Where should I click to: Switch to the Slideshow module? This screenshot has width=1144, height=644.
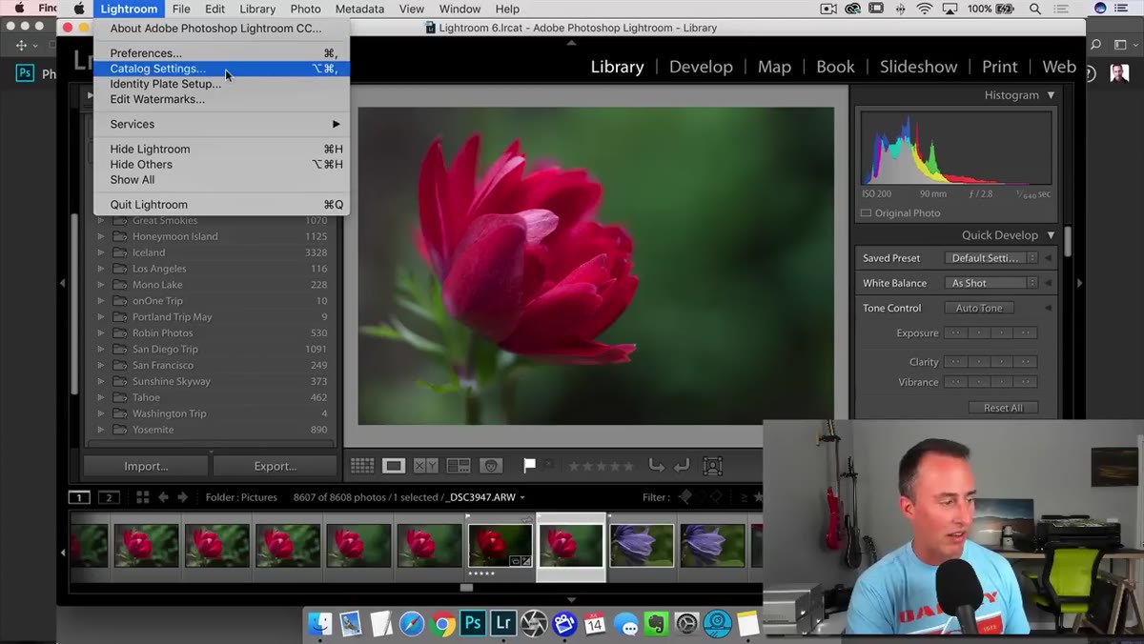[918, 67]
